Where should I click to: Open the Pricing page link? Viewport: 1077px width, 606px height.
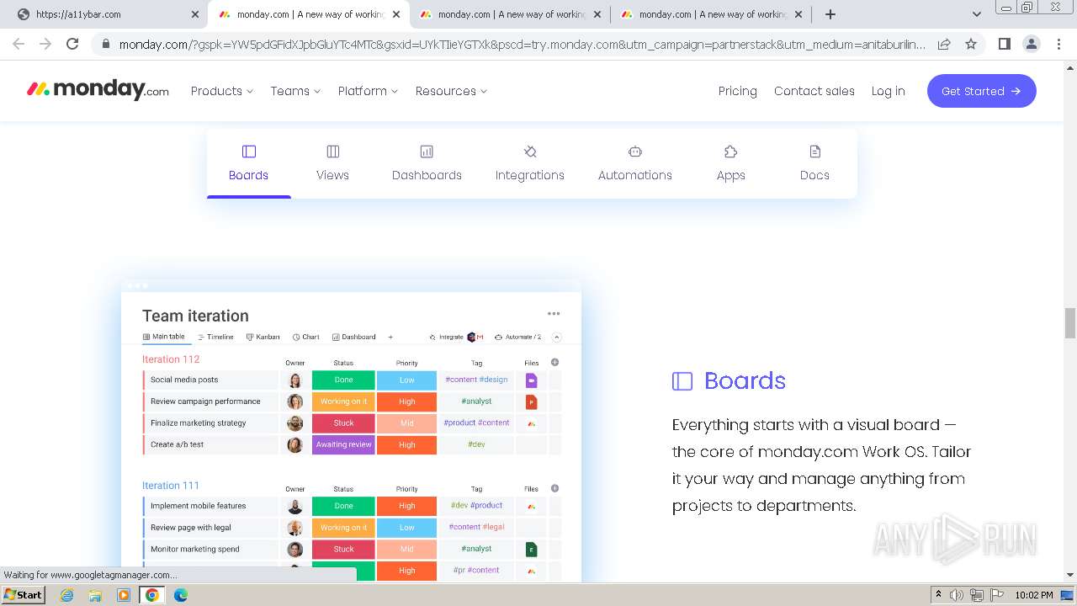point(738,91)
